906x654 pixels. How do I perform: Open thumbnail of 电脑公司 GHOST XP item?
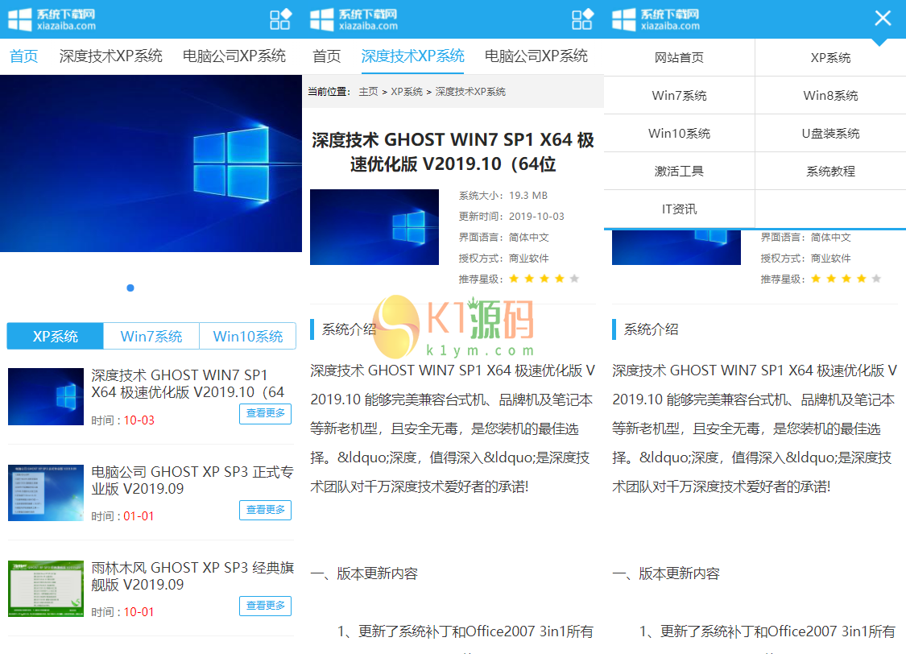pos(46,493)
